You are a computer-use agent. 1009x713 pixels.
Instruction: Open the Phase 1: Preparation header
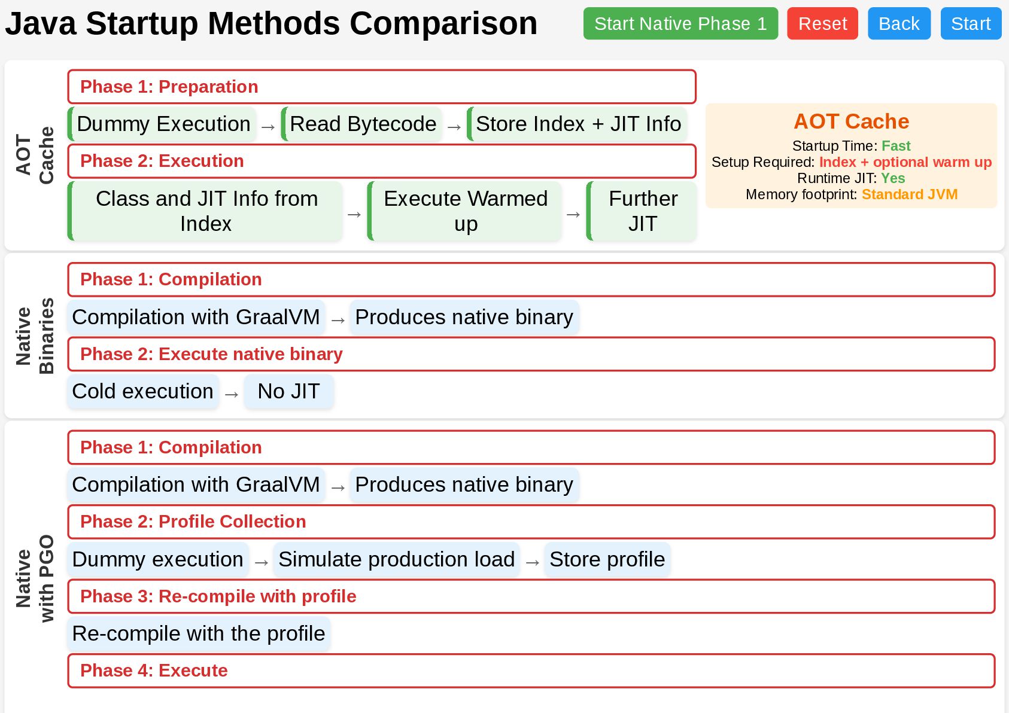click(x=381, y=87)
